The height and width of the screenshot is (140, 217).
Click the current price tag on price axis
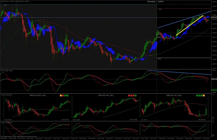(x=214, y=17)
